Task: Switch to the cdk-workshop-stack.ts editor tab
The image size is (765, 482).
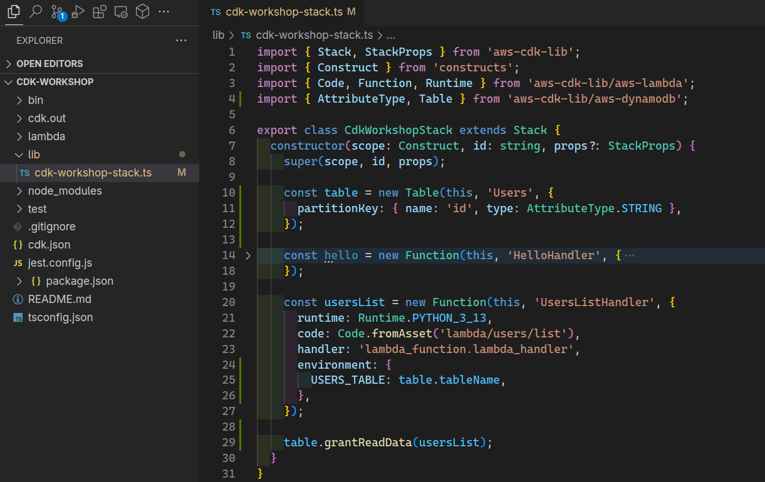Action: coord(283,12)
